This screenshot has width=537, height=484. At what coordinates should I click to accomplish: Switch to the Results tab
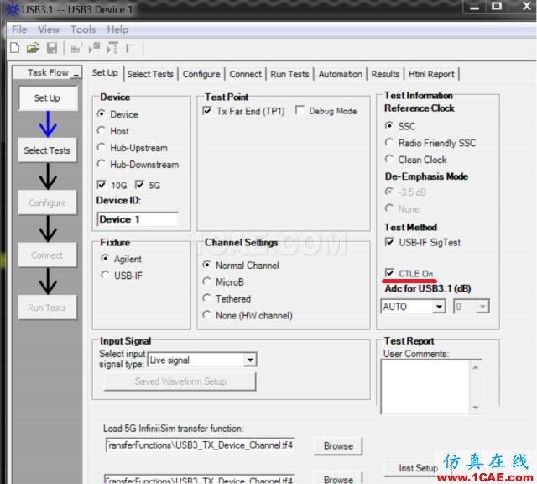coord(385,74)
